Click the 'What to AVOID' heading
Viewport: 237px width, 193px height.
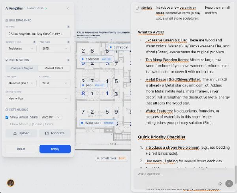[151, 32]
